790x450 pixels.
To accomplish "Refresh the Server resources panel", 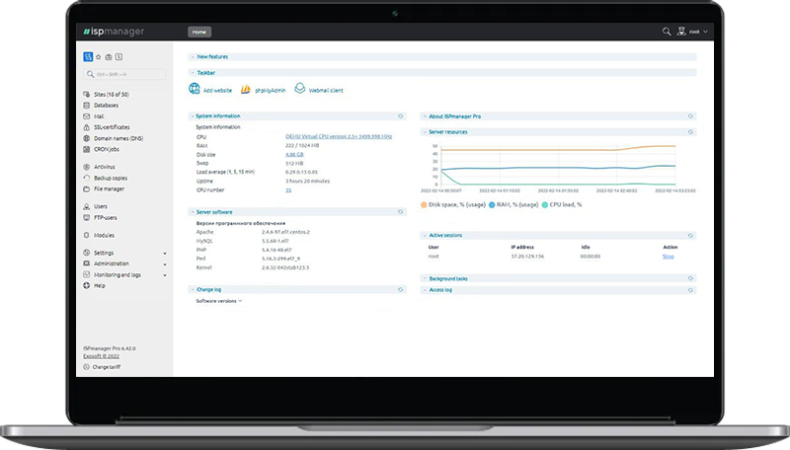I will click(x=690, y=131).
